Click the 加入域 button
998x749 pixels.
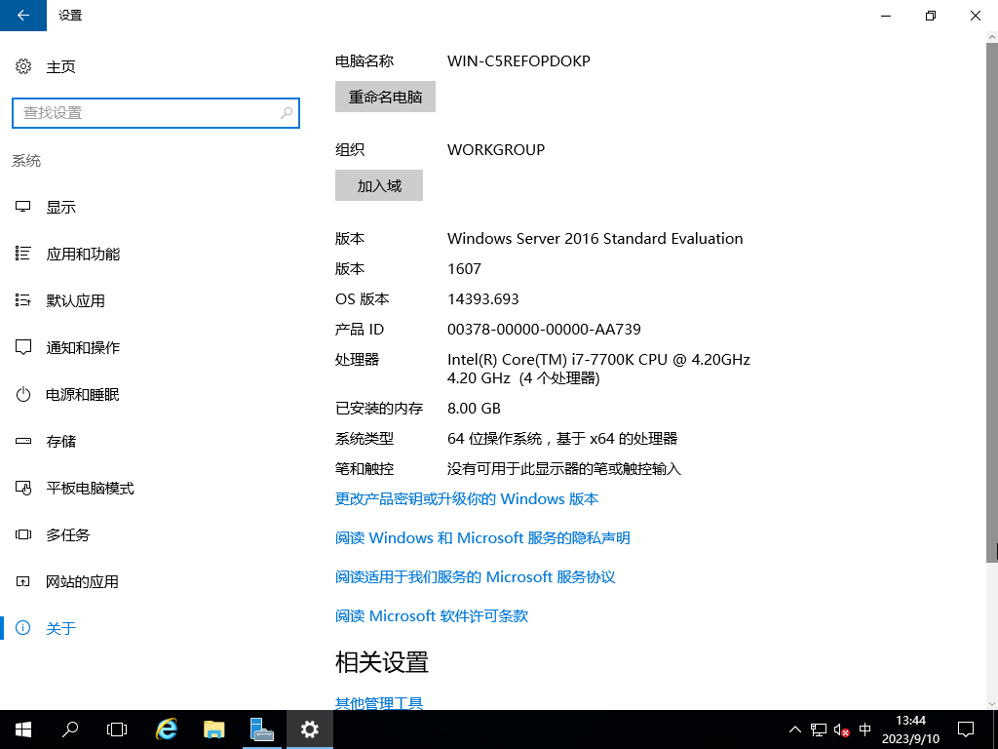point(379,185)
